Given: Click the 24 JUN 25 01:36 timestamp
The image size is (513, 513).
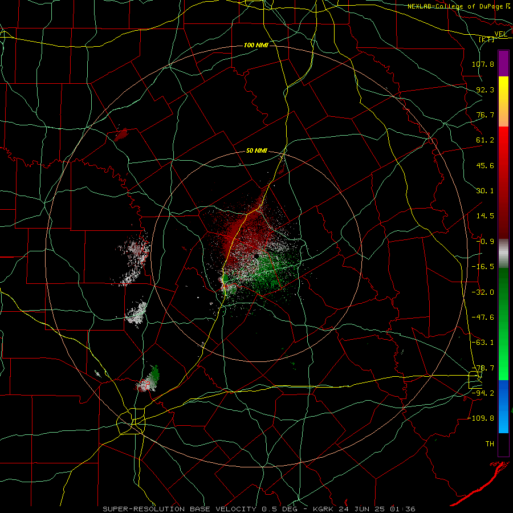Looking at the screenshot, I should [x=377, y=509].
